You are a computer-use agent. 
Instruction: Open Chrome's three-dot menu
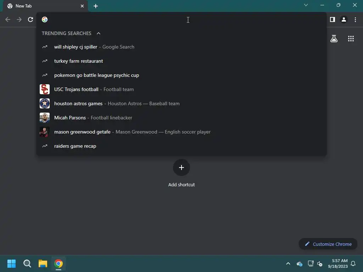coord(355,20)
